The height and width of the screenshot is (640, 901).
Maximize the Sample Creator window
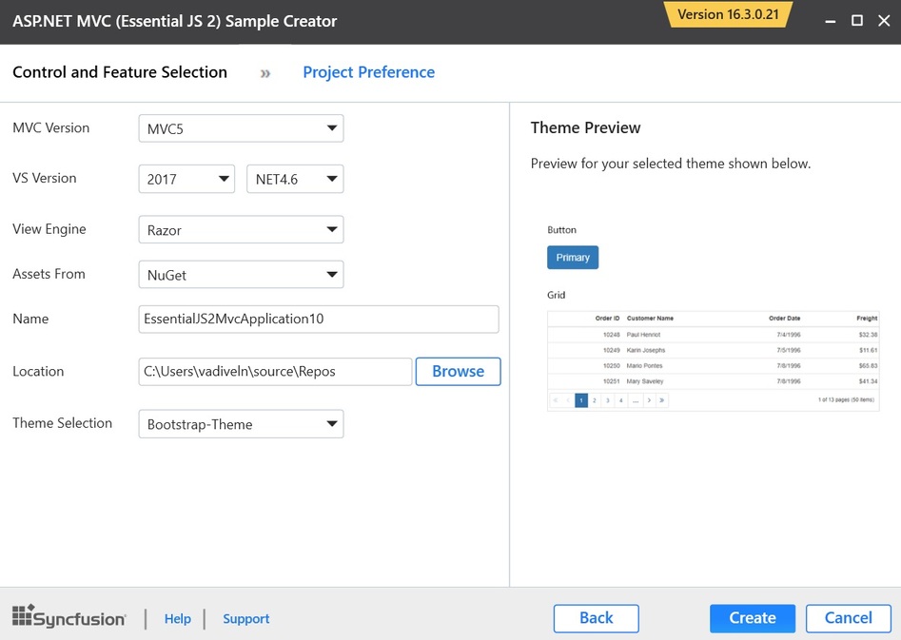856,21
